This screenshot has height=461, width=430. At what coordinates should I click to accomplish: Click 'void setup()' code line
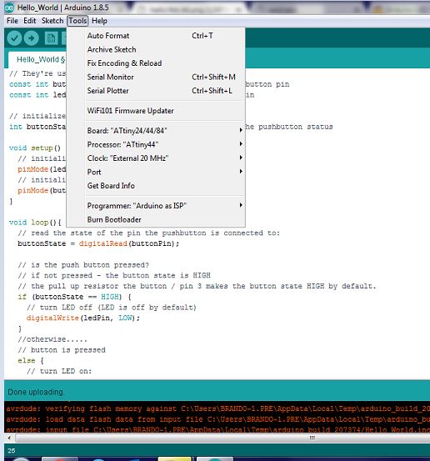(x=35, y=148)
